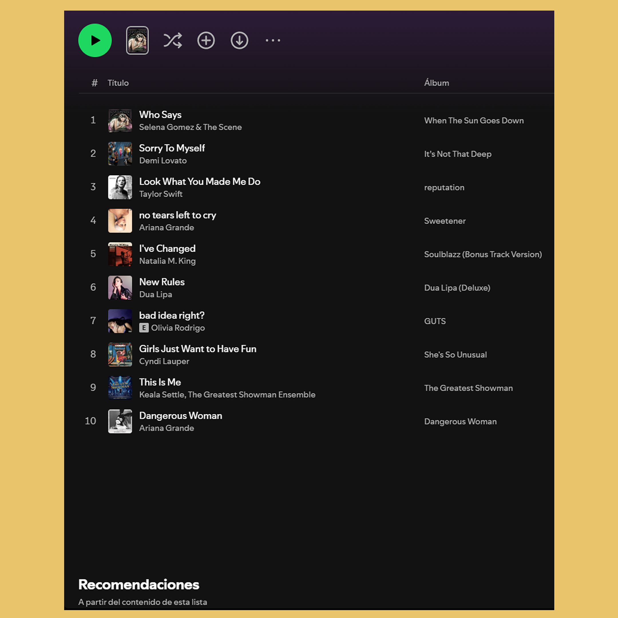Click the explicit E badge on bad idea right?
This screenshot has height=618, width=618.
click(x=144, y=328)
